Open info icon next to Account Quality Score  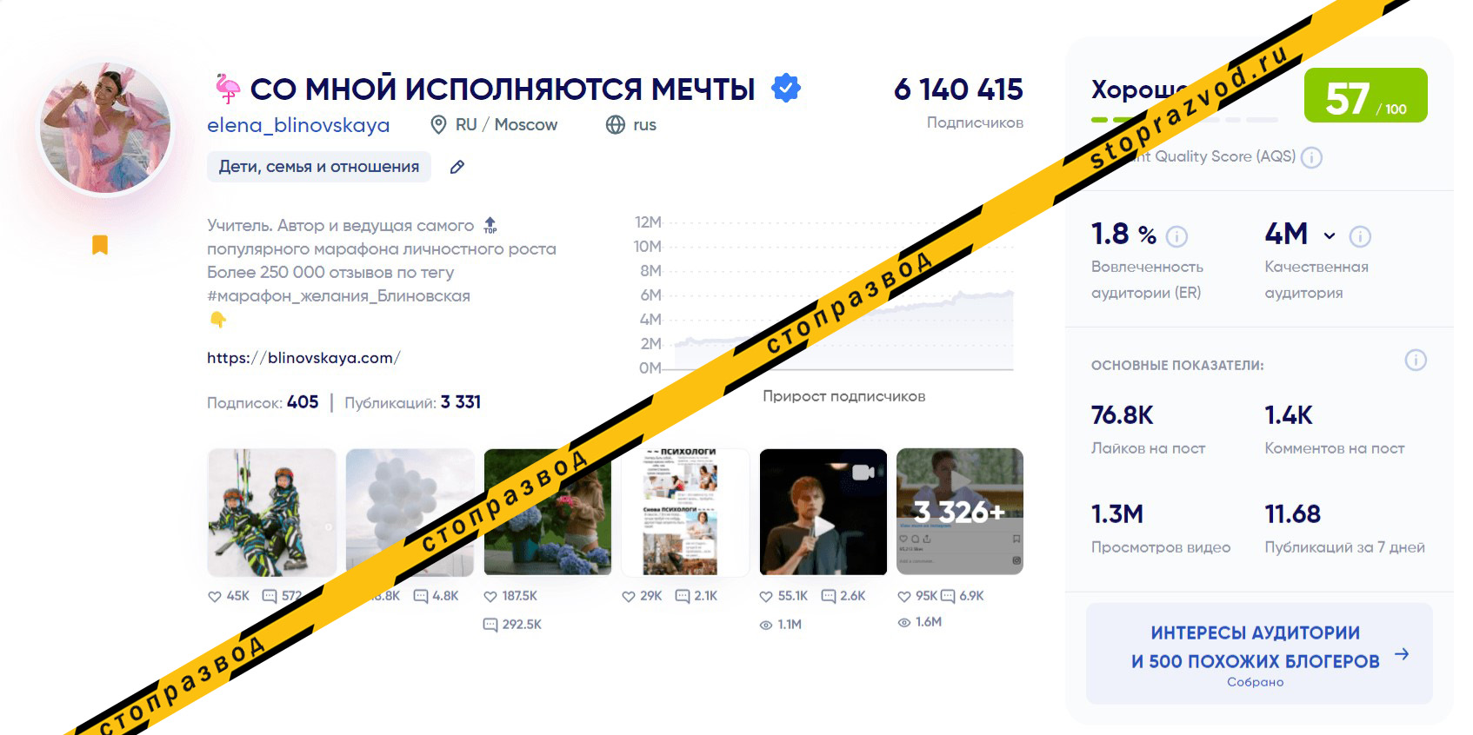coord(1311,157)
